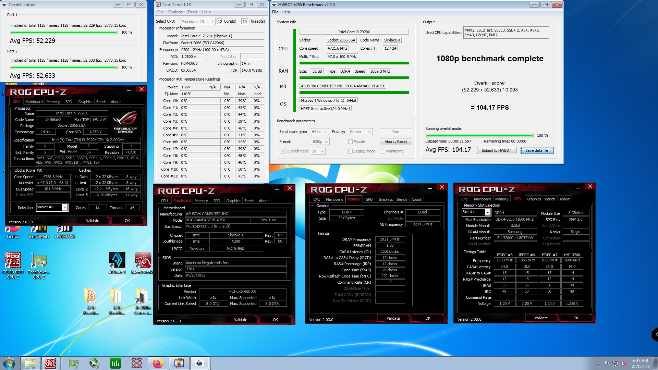Image resolution: width=658 pixels, height=370 pixels.
Task: Click the taskbar clock showing 6:43 AM
Action: coord(640,363)
